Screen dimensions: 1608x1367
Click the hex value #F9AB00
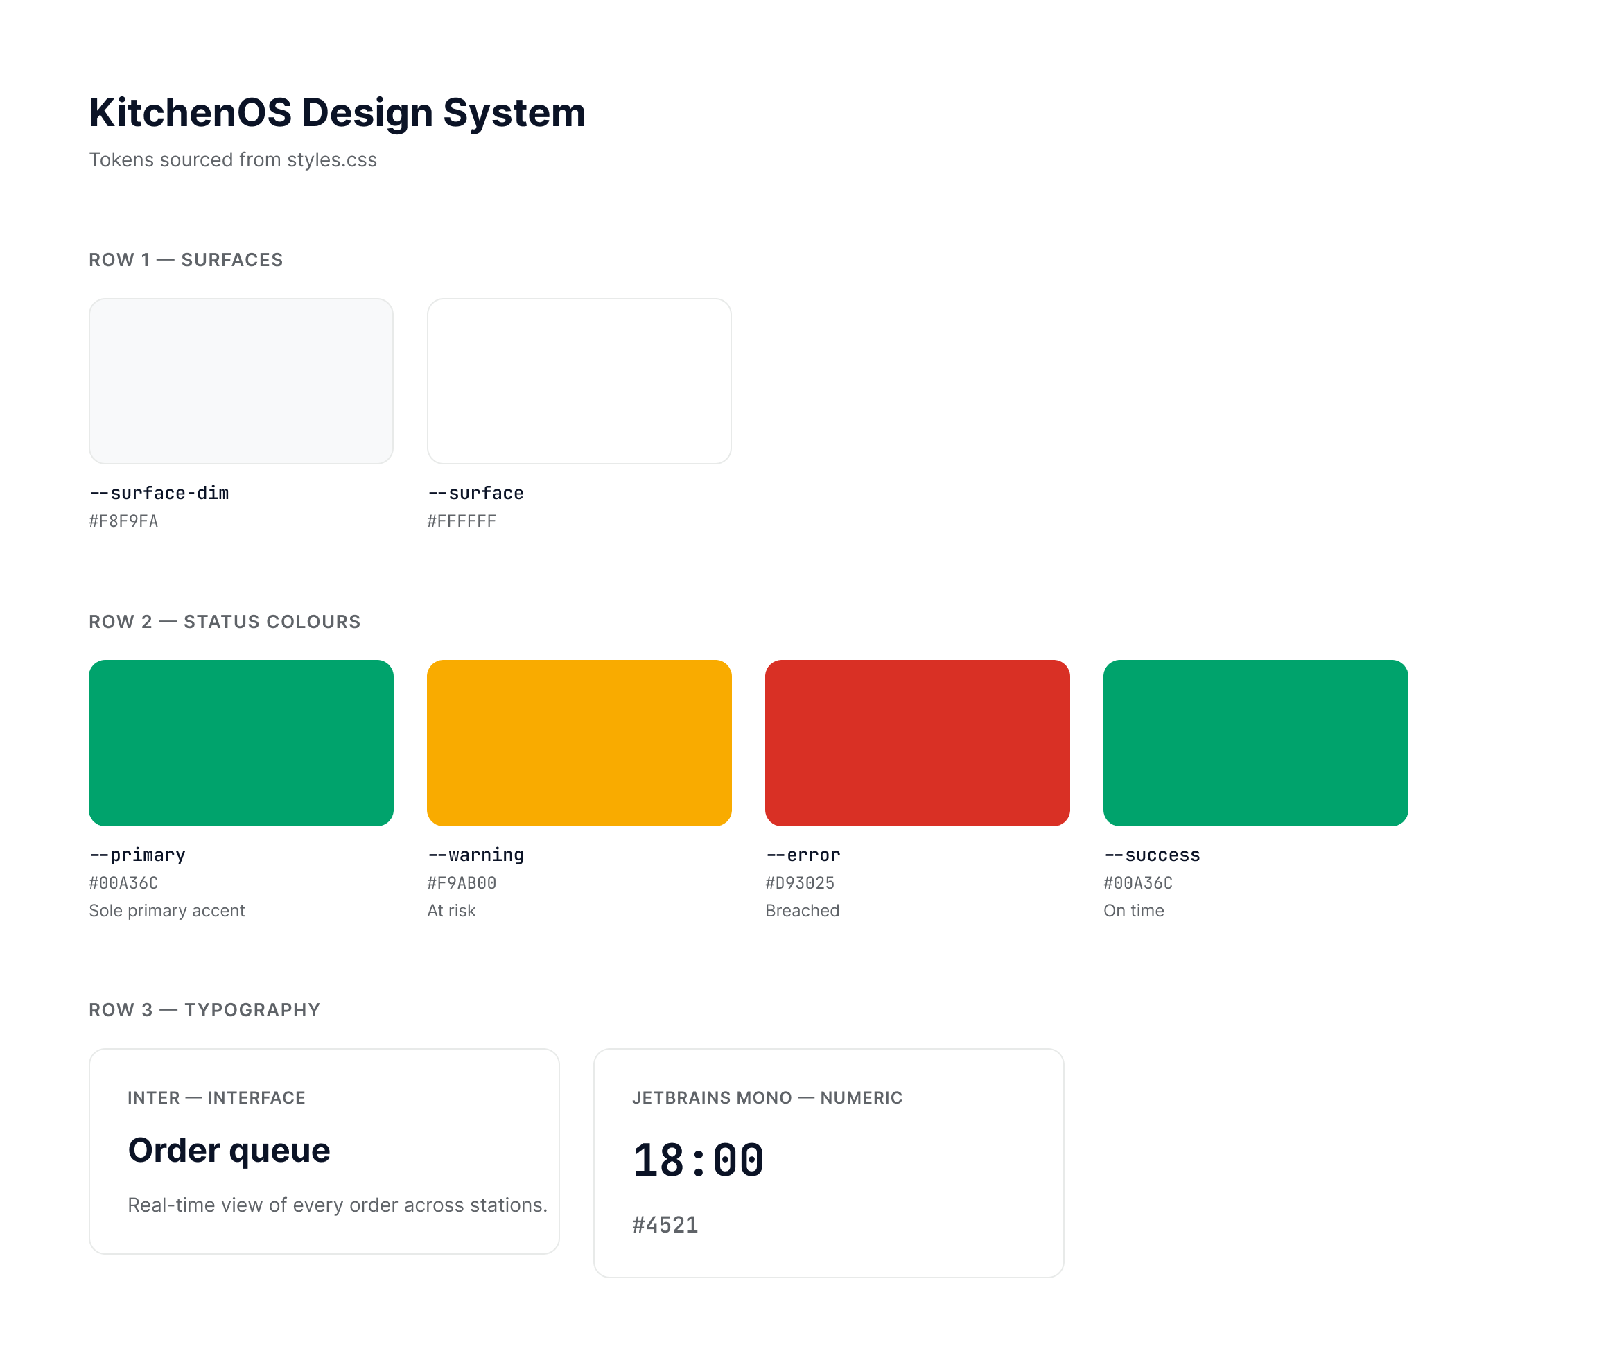(x=462, y=882)
